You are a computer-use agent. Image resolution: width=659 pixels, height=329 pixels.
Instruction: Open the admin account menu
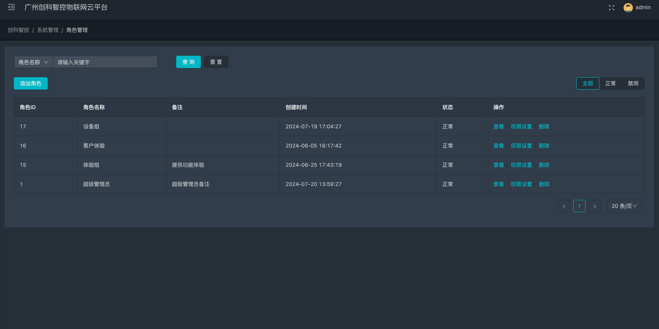pyautogui.click(x=643, y=8)
